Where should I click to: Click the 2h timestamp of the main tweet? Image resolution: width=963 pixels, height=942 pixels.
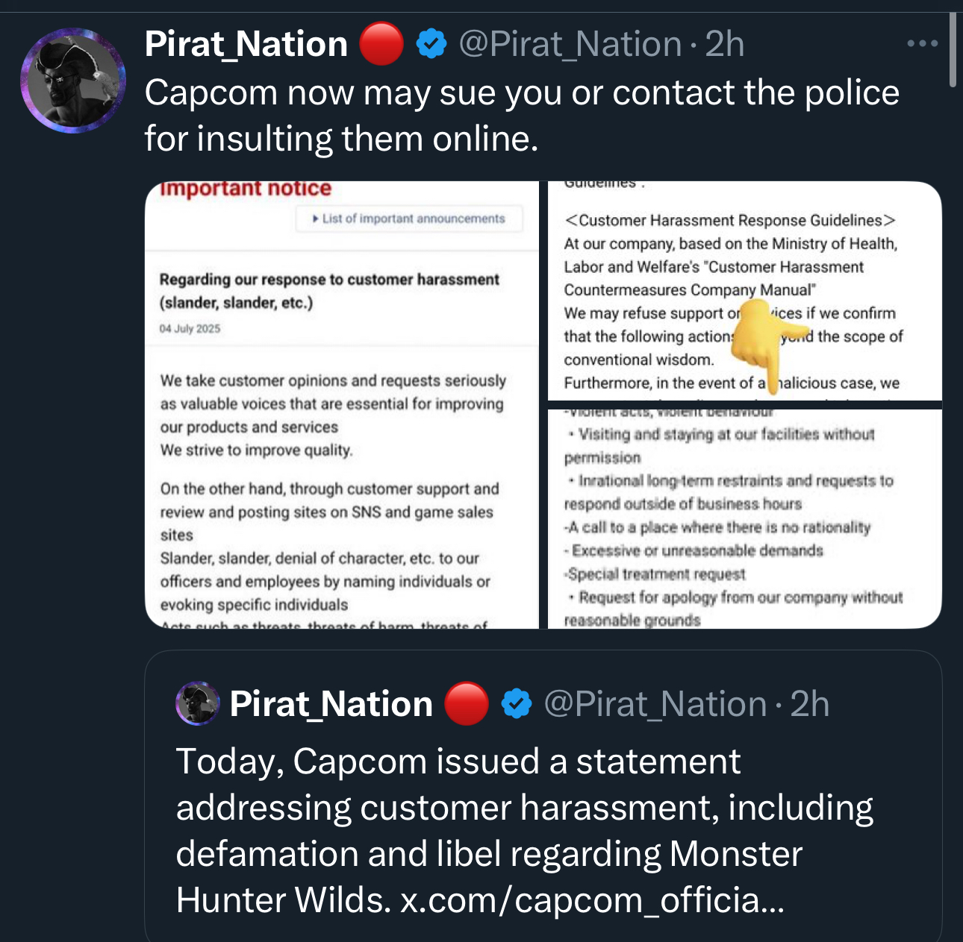(x=725, y=44)
